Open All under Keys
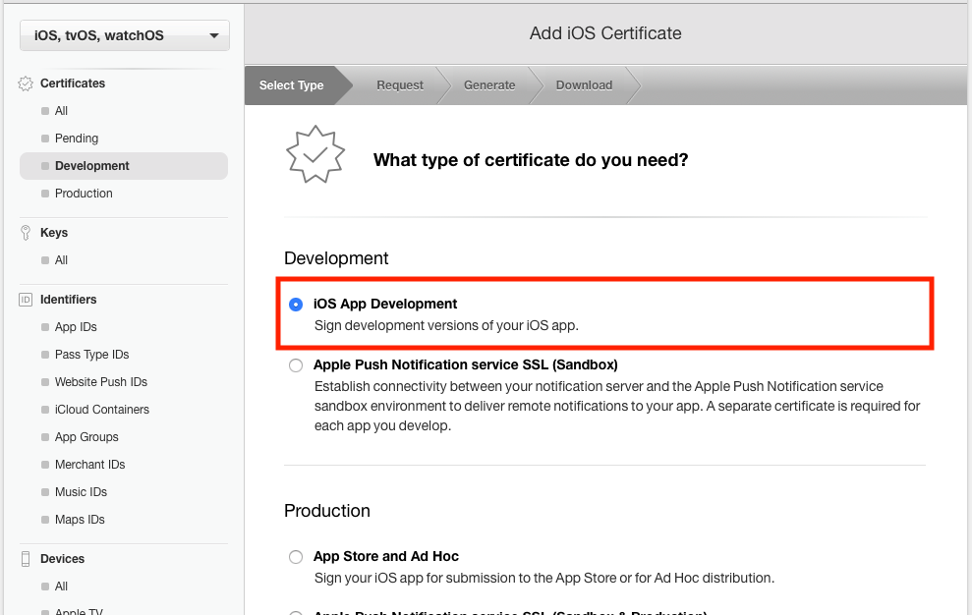 61,260
